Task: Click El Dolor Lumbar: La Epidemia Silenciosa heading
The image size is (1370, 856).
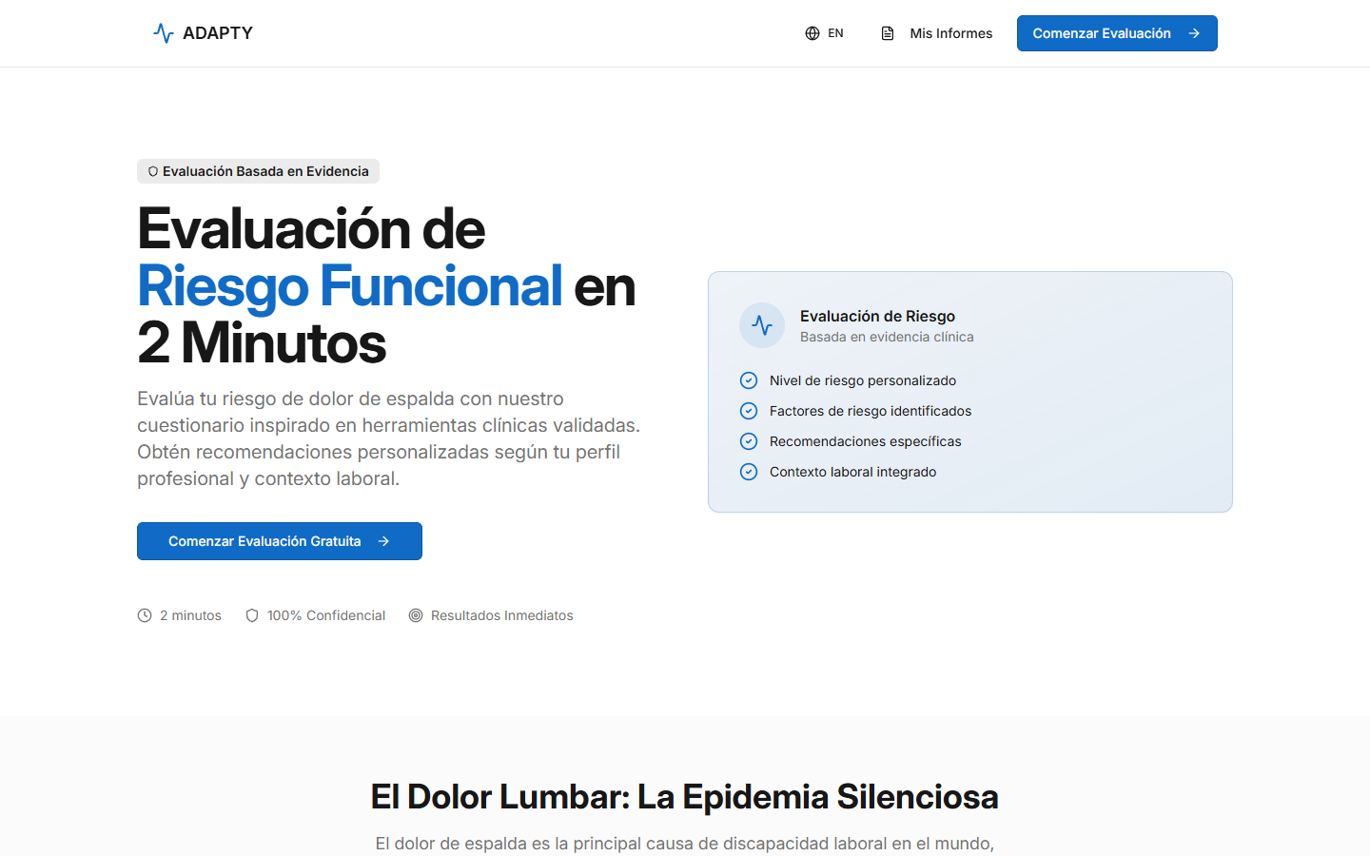Action: pyautogui.click(x=685, y=797)
